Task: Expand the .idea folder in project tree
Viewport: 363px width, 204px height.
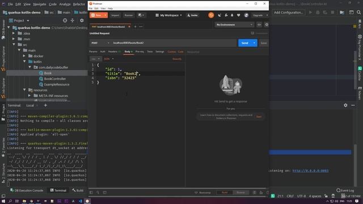Action: (x=14, y=33)
